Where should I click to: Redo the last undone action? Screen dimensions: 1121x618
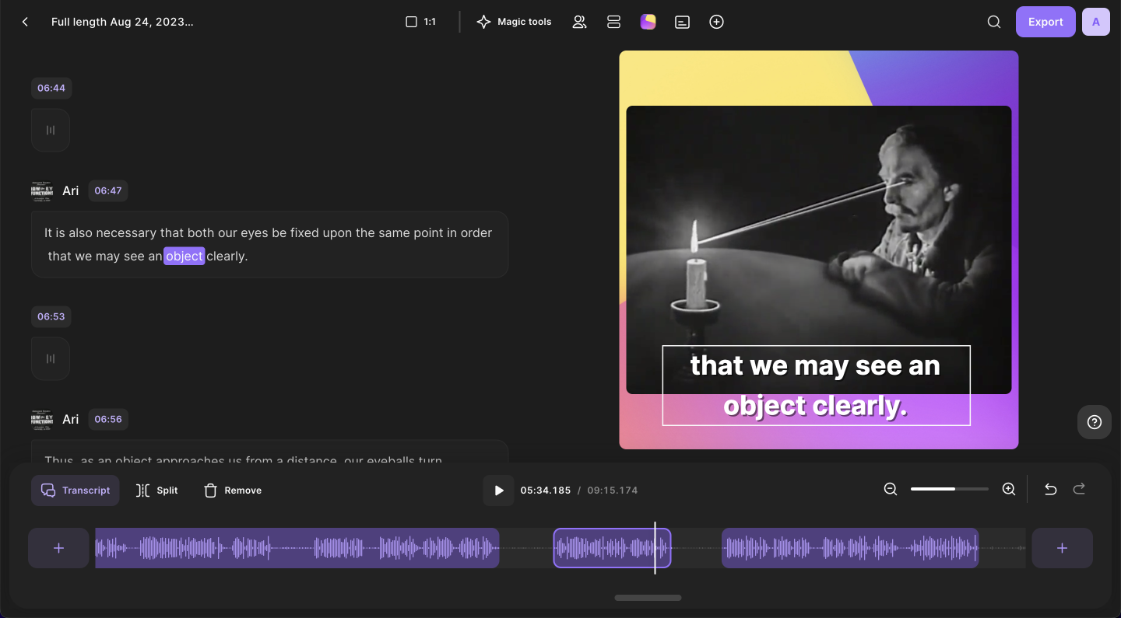tap(1079, 489)
